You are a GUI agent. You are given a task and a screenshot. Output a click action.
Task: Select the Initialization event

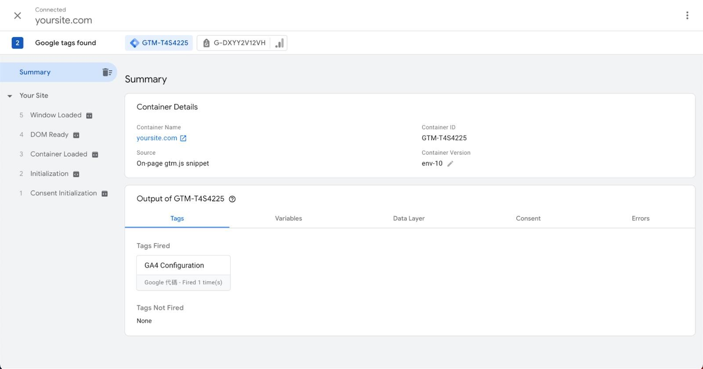pyautogui.click(x=49, y=174)
